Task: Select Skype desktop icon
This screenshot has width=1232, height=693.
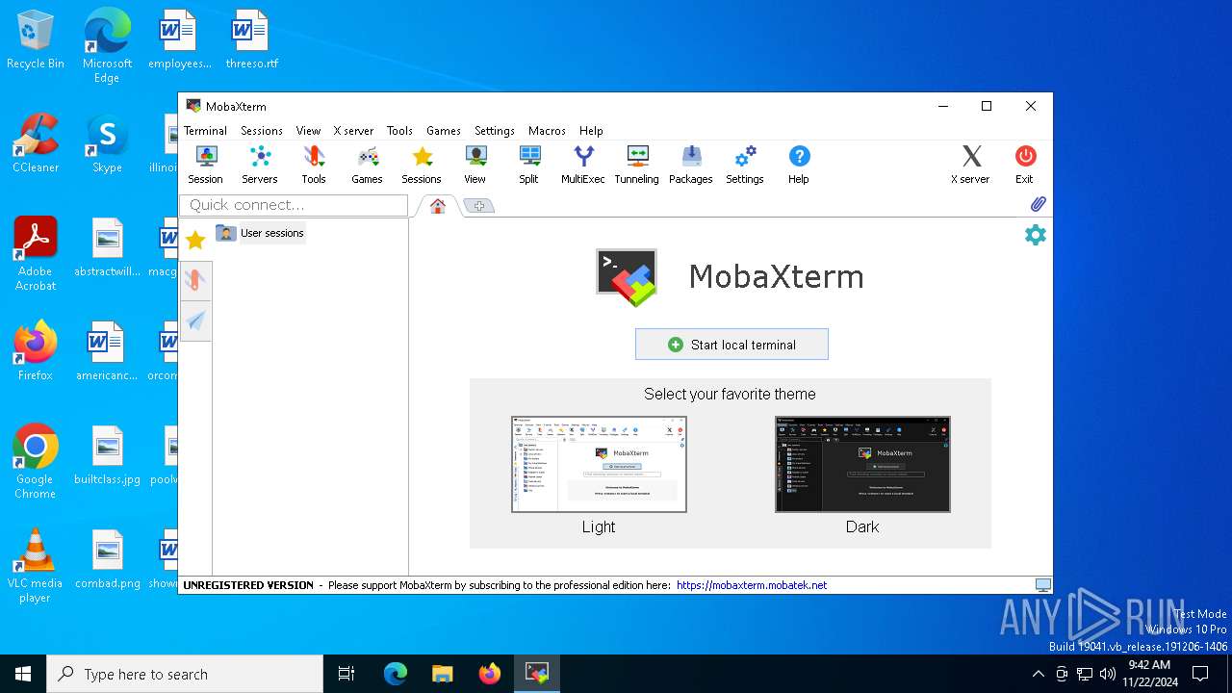Action: click(x=107, y=144)
